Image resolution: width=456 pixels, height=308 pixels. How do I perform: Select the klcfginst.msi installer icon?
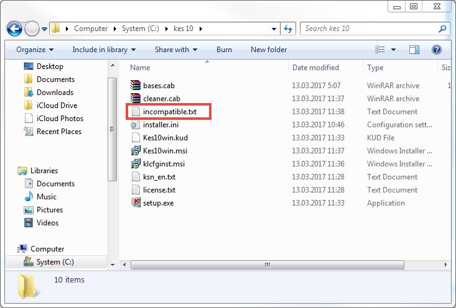coord(136,164)
